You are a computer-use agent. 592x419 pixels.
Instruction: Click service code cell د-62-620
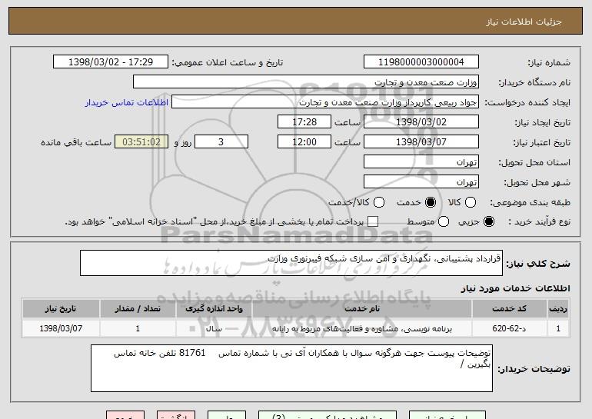(x=509, y=328)
